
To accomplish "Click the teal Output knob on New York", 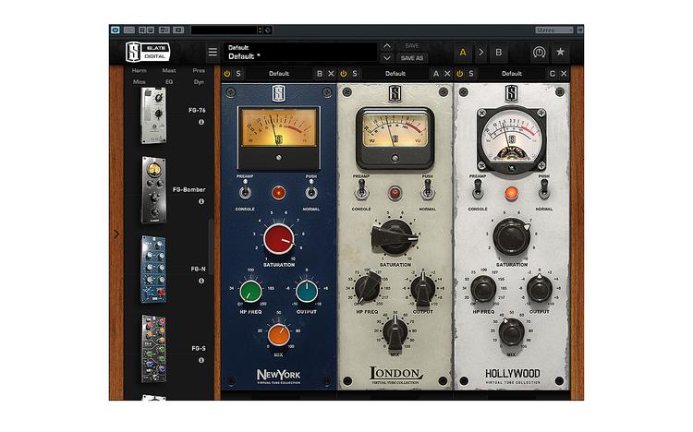I will (x=307, y=292).
